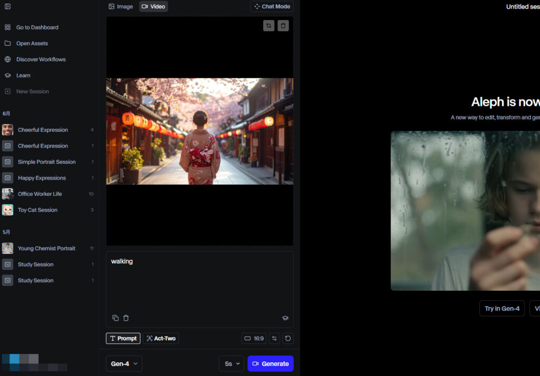Go to Dashboard from the sidebar
Screen dimensions: 540x376
pyautogui.click(x=37, y=27)
